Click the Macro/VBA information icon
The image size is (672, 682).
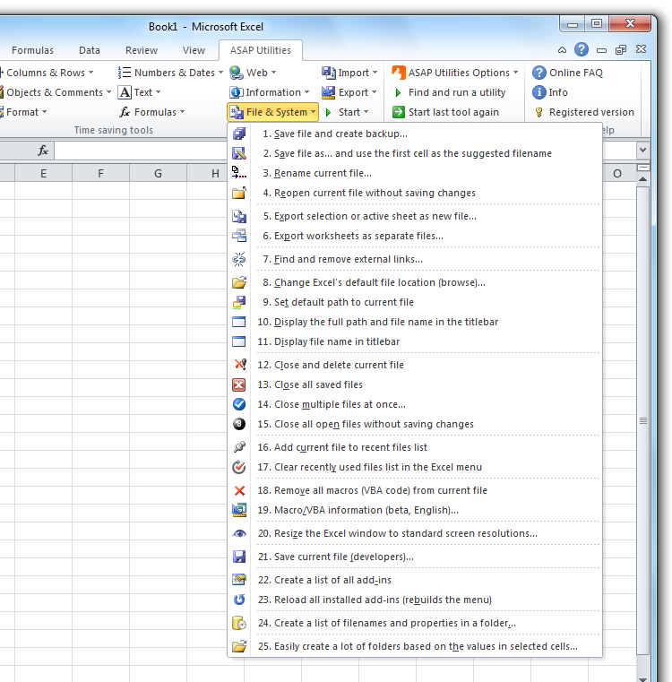click(239, 510)
